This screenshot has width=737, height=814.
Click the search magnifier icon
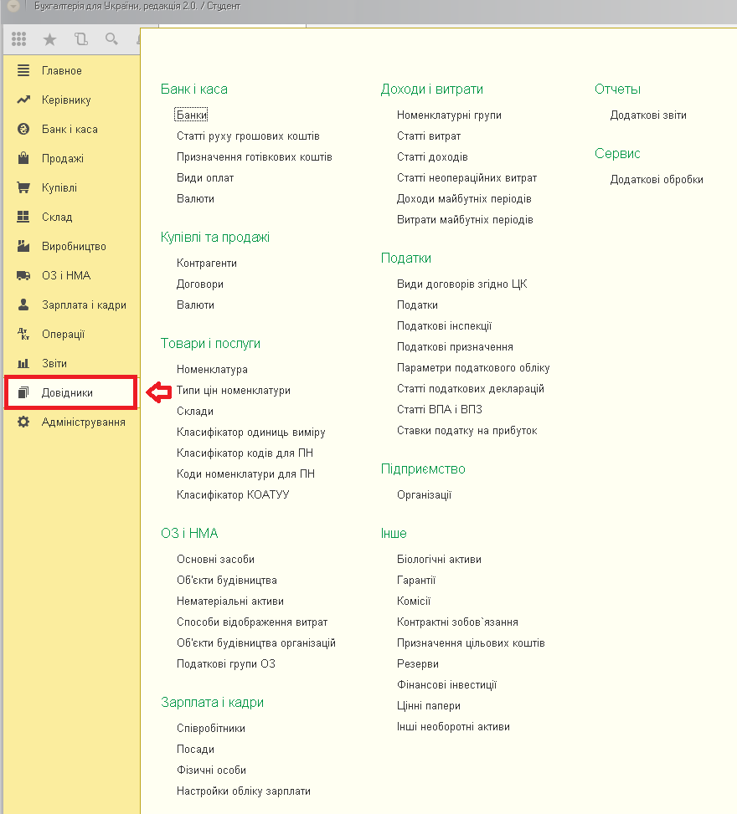(111, 39)
